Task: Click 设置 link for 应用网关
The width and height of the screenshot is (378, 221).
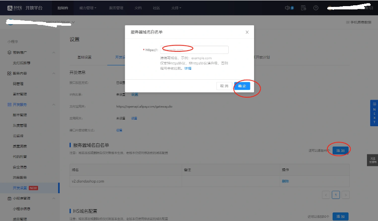Action: tap(134, 118)
